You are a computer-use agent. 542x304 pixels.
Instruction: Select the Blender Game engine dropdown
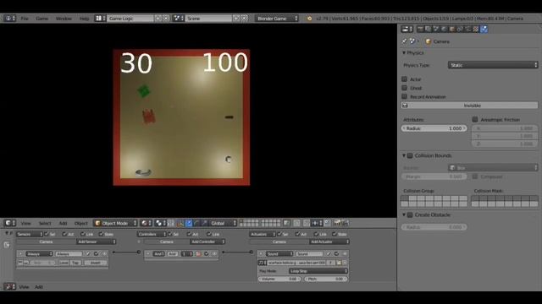tap(277, 19)
